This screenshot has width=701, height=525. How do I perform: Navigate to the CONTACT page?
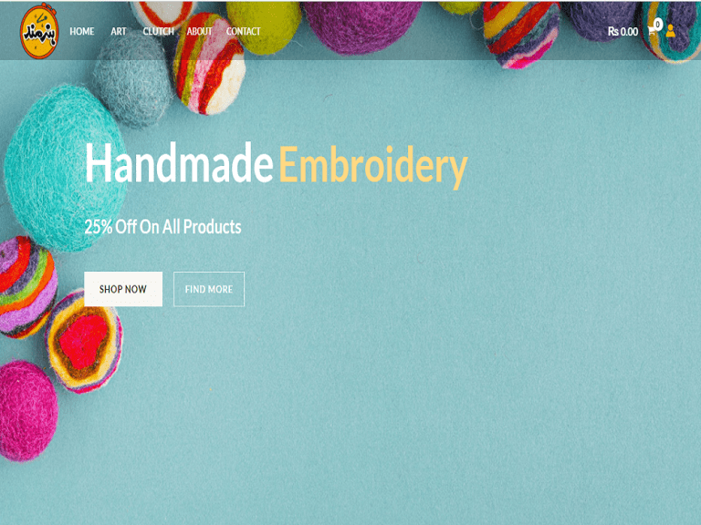coord(243,31)
